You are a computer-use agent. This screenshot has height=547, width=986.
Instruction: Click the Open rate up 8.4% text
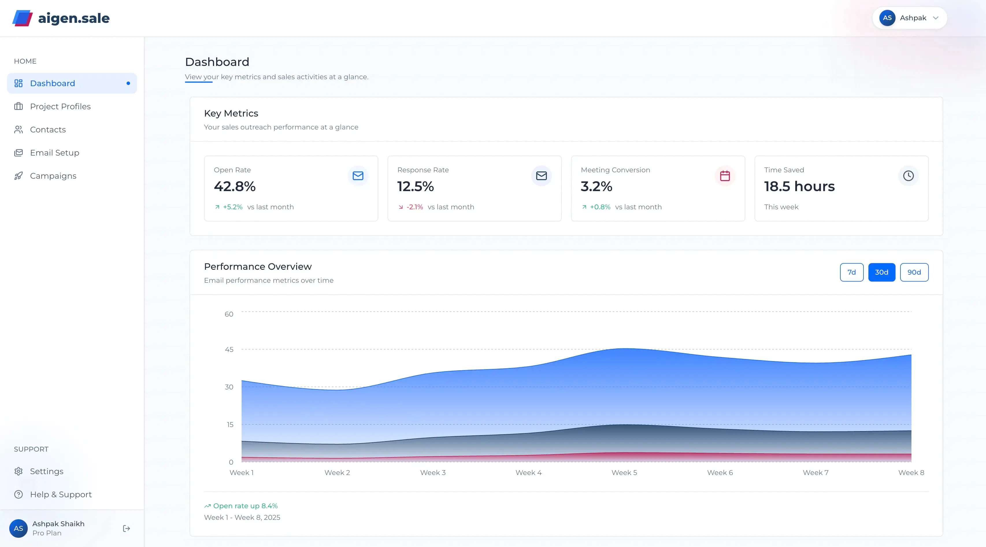[245, 506]
